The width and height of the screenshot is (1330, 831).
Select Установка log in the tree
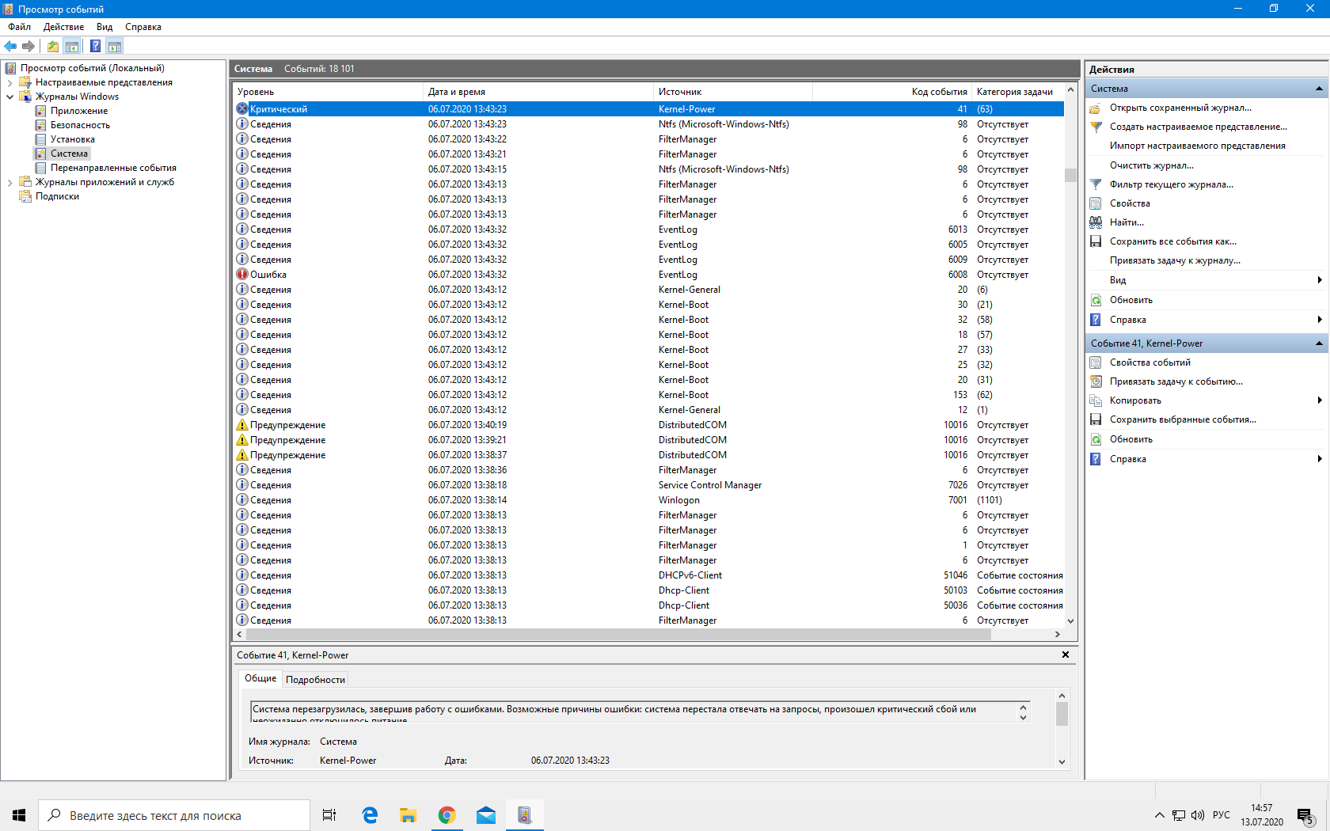coord(73,139)
